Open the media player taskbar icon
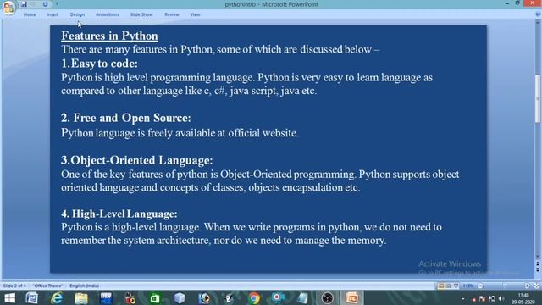 204,298
